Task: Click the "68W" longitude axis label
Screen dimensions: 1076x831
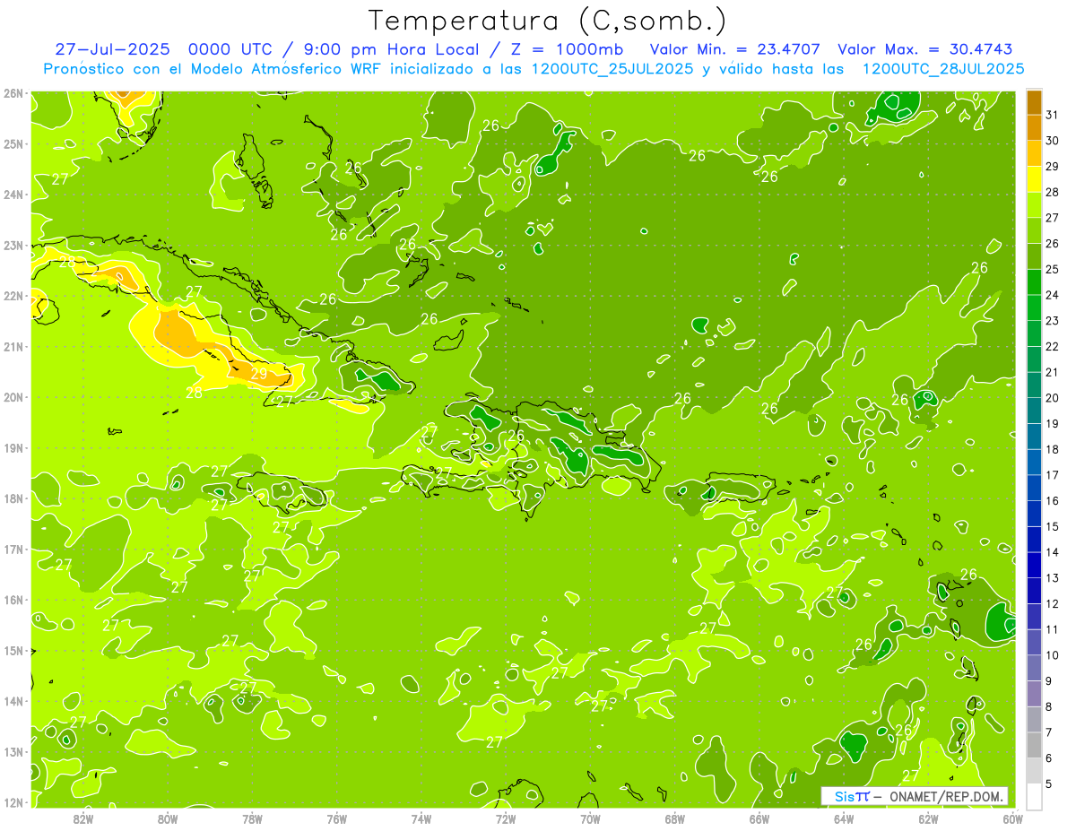Action: click(674, 818)
